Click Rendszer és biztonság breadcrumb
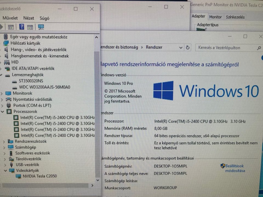This screenshot has width=263, height=197. (119, 47)
